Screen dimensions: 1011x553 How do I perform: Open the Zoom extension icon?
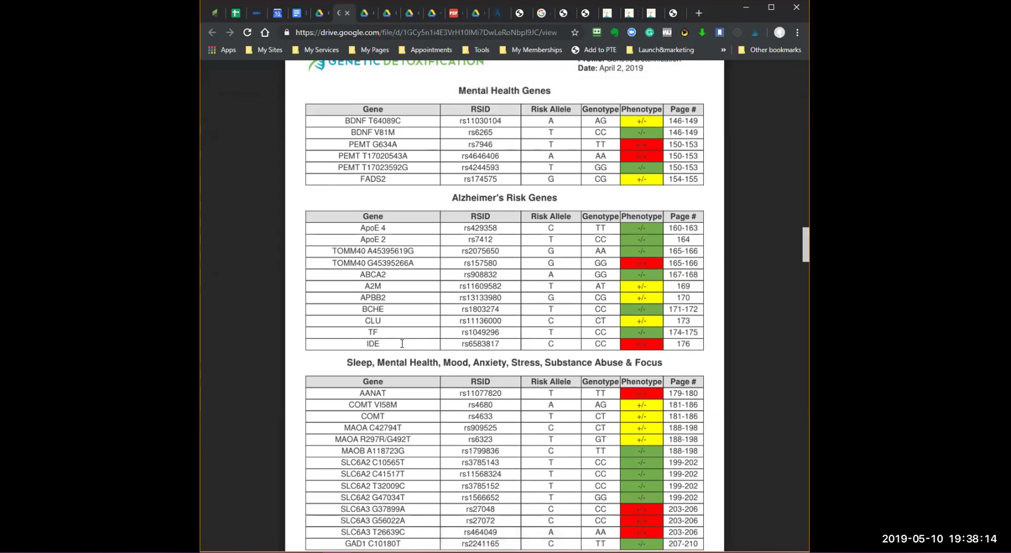(x=632, y=33)
